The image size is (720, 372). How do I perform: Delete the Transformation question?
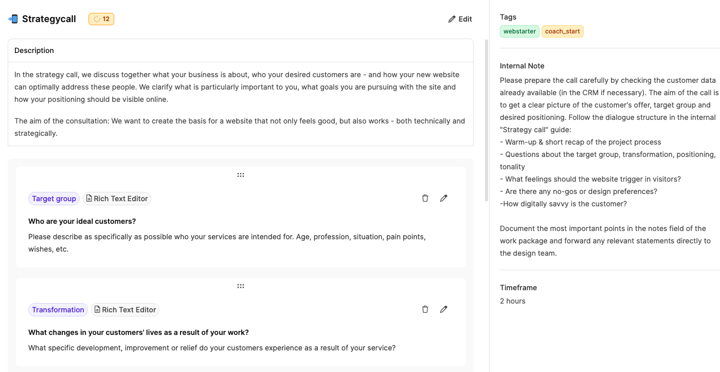(x=425, y=309)
